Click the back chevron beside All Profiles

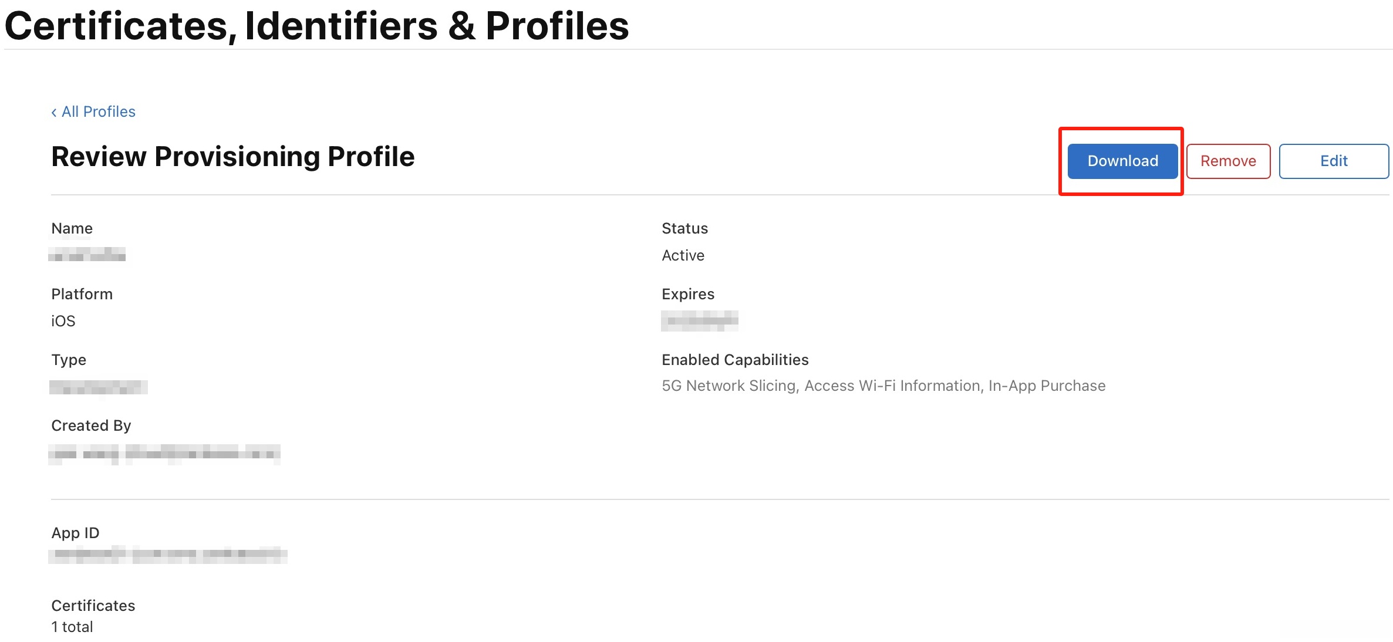pos(54,112)
